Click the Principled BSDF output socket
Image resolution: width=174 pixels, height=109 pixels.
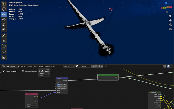(x=119, y=77)
